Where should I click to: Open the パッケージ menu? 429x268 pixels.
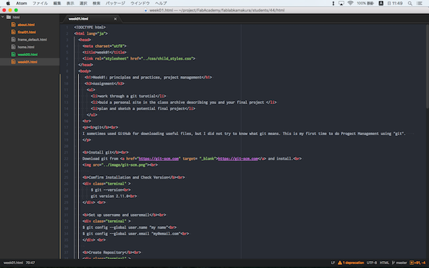[x=116, y=3]
